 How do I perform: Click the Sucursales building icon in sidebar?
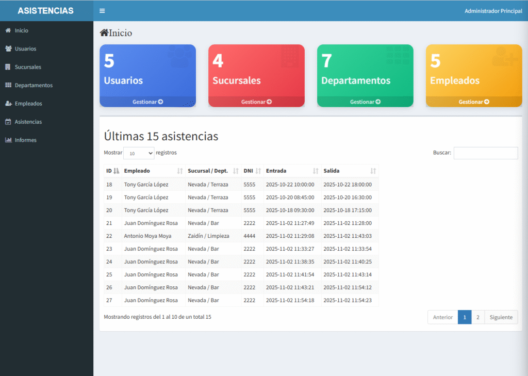pos(8,67)
